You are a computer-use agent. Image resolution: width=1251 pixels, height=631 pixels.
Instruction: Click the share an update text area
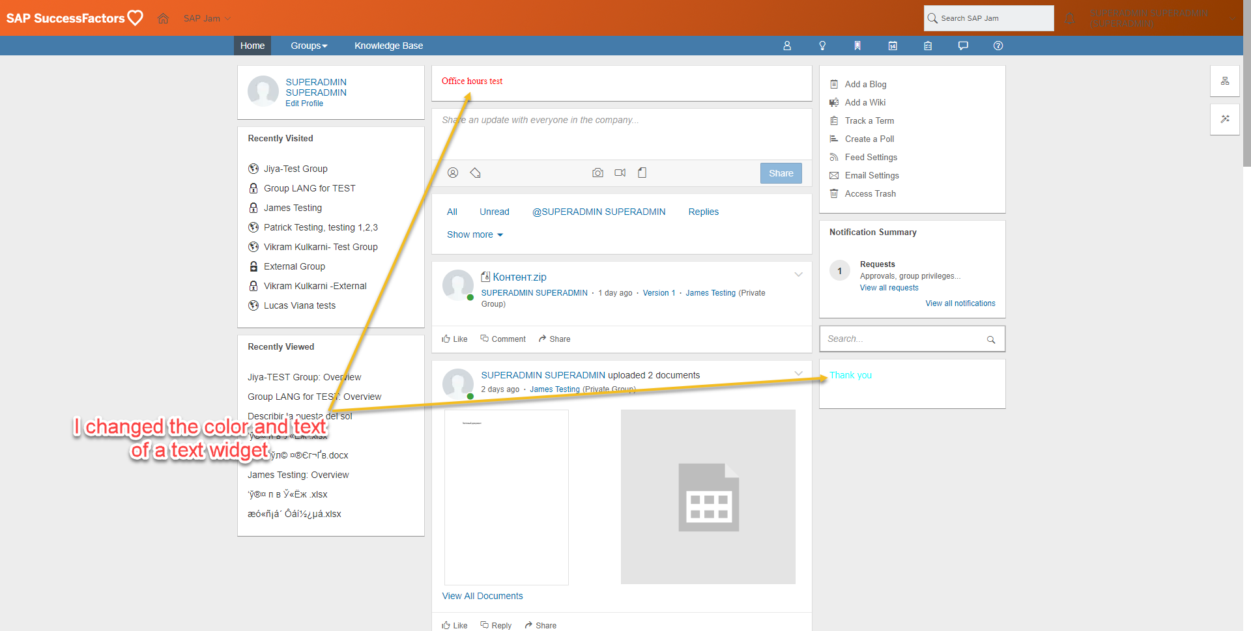click(x=622, y=133)
